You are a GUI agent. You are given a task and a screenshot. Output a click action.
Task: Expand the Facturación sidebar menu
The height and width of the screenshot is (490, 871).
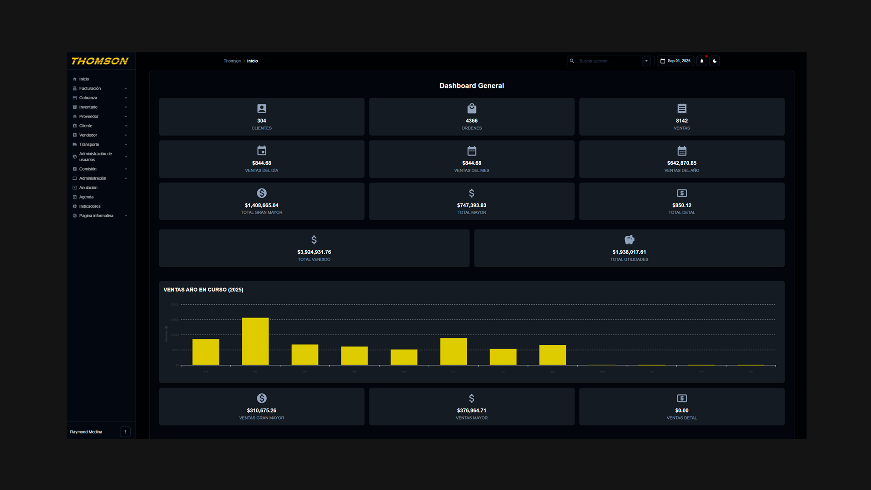tap(90, 88)
